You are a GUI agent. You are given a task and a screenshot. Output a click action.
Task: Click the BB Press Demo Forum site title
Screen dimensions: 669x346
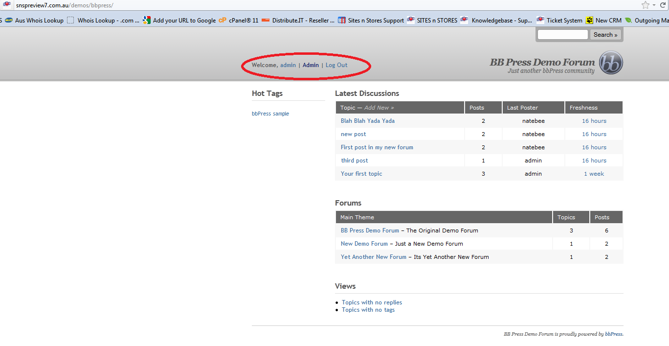pos(542,62)
